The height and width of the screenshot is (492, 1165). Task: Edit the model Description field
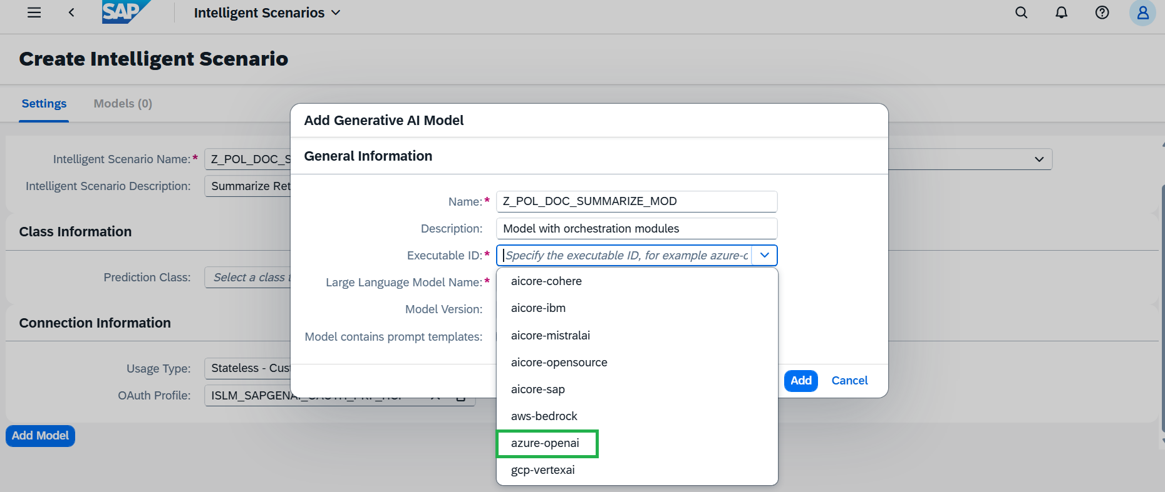(636, 229)
